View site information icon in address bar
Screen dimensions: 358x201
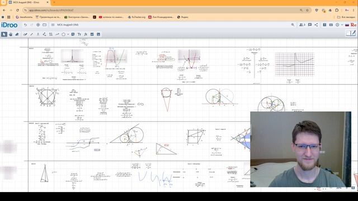26,10
